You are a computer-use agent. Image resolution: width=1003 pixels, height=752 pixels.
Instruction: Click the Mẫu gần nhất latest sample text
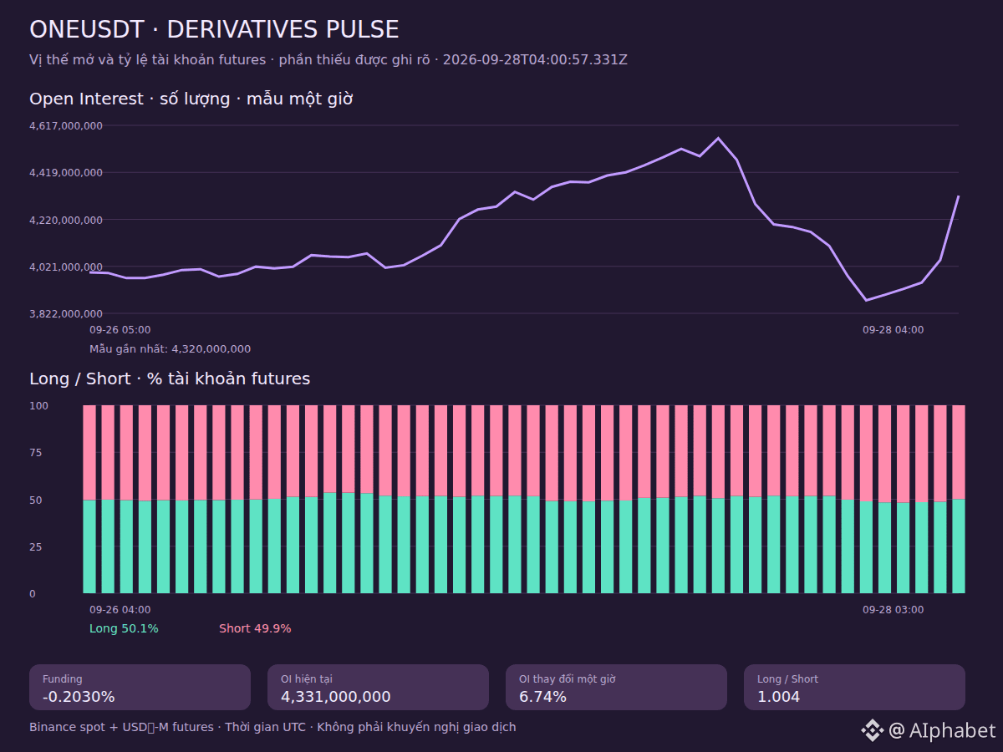pyautogui.click(x=170, y=349)
